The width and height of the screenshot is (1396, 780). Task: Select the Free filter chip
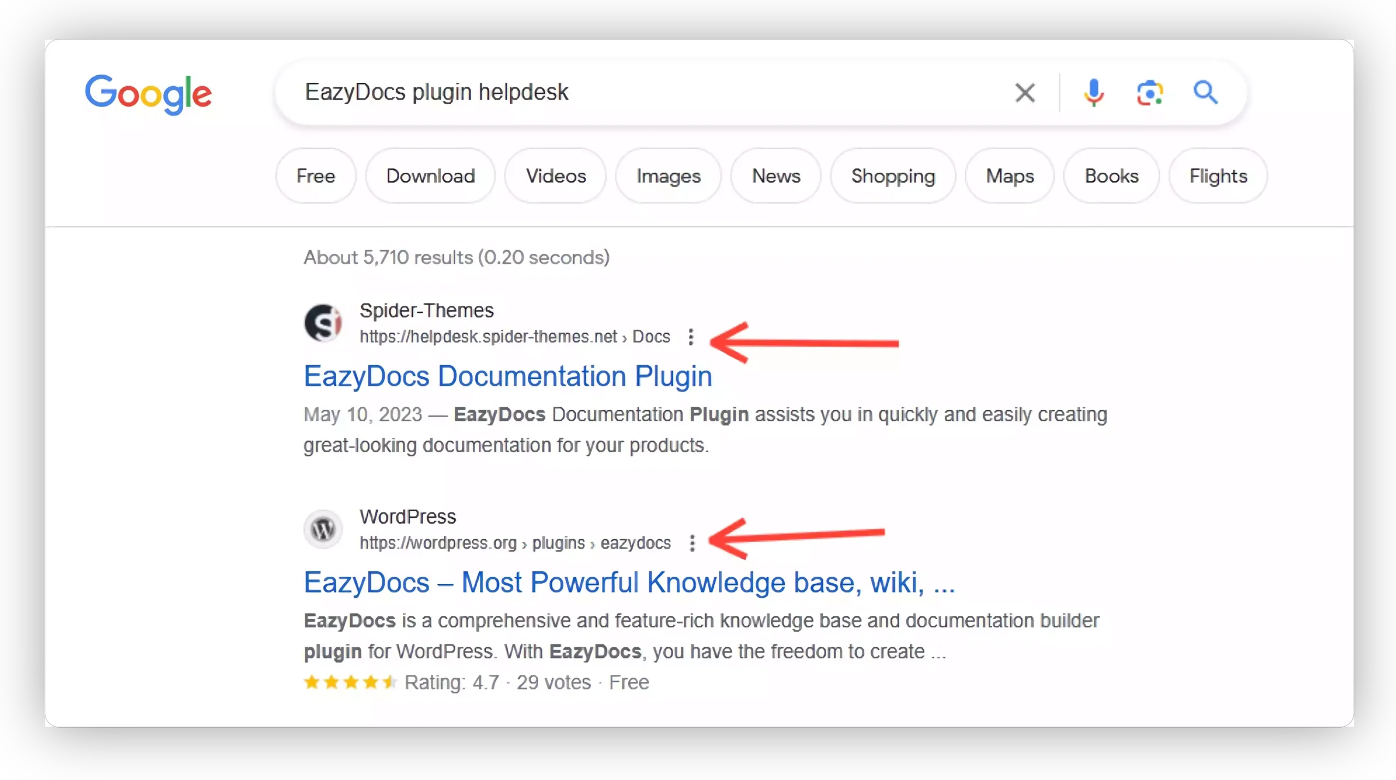tap(316, 176)
